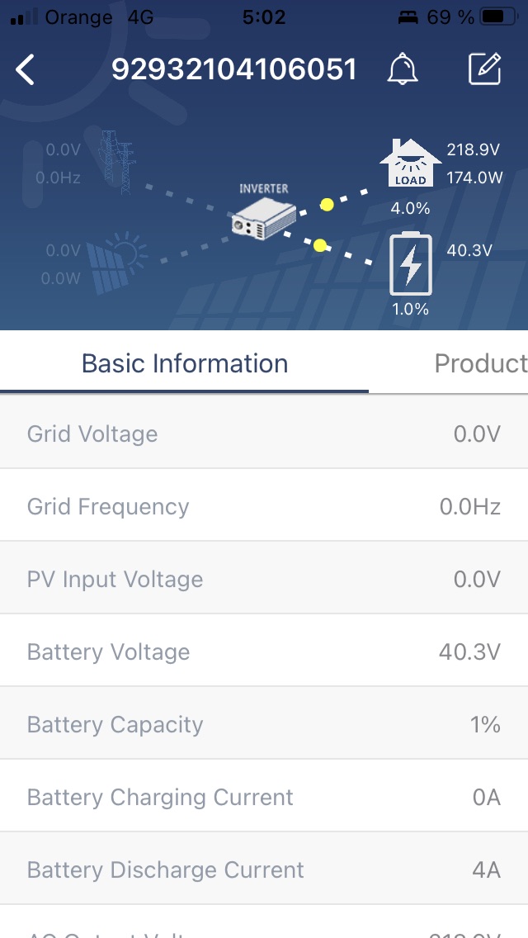Tap the Battery Discharge Current row
This screenshot has height=938, width=528.
point(264,869)
